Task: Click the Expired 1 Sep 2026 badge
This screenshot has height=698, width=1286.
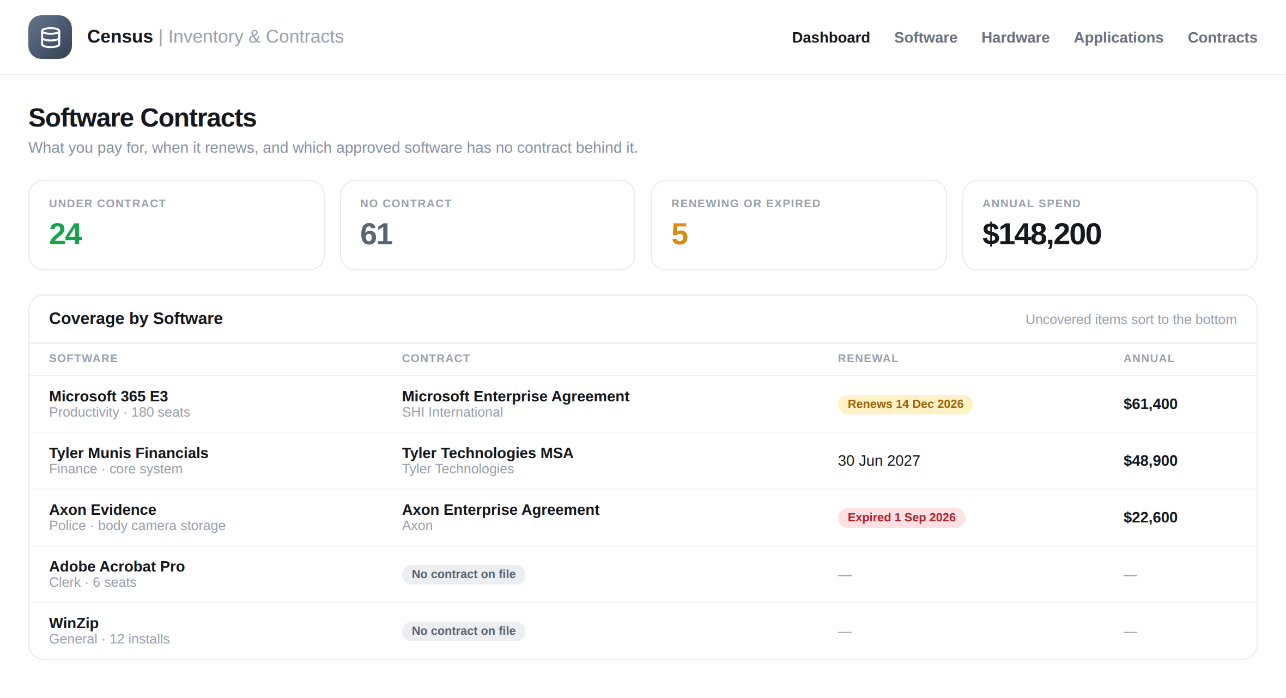Action: tap(901, 518)
